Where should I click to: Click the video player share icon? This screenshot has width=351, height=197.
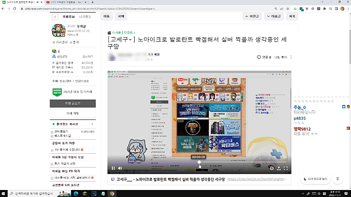[x=279, y=168]
